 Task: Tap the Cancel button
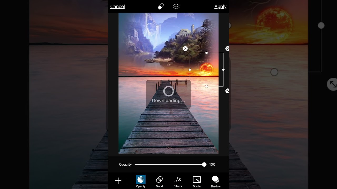pyautogui.click(x=117, y=7)
